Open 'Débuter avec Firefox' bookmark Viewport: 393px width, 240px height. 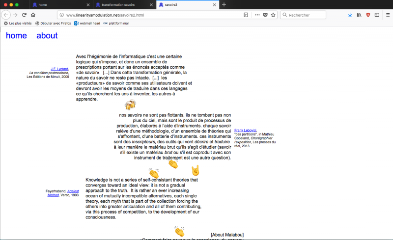tap(53, 23)
